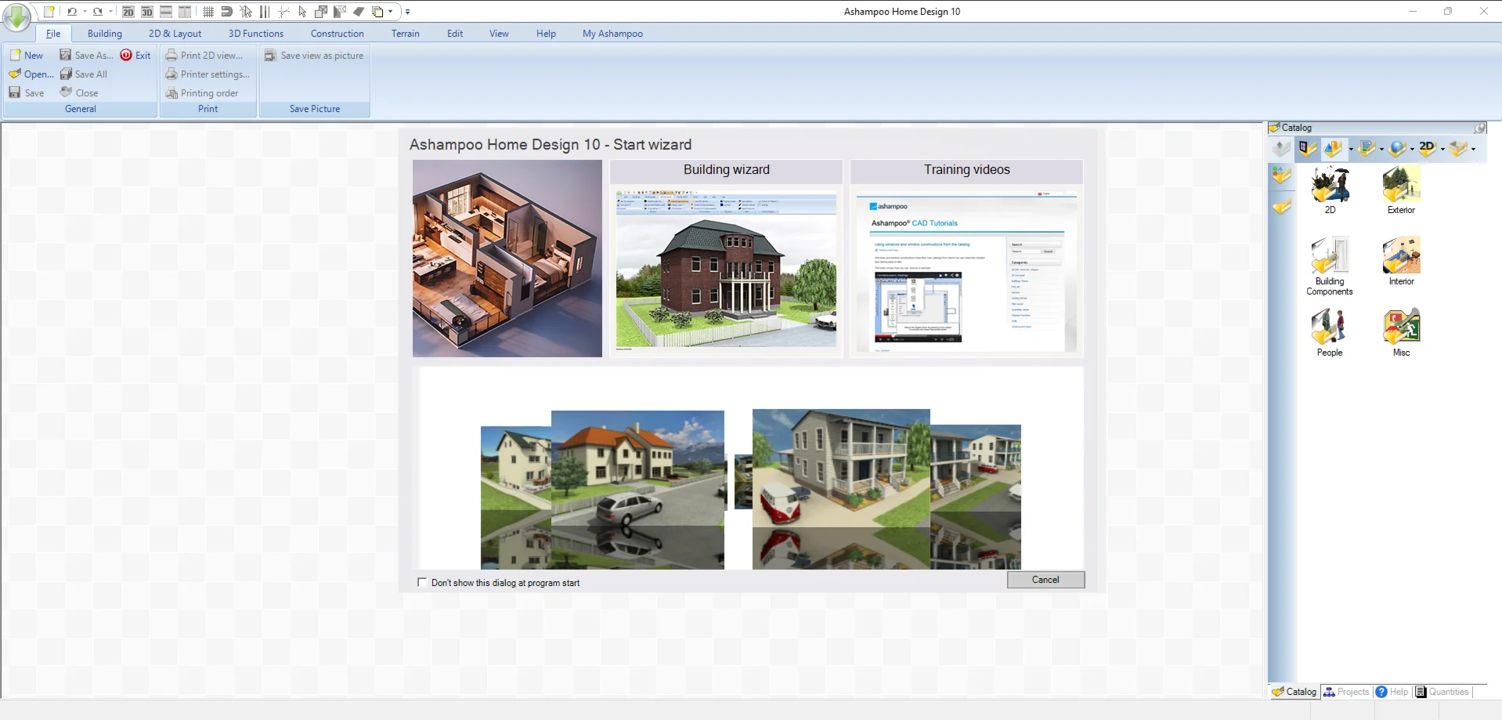The image size is (1502, 720).
Task: Click the vertical split view icon
Action: click(185, 12)
